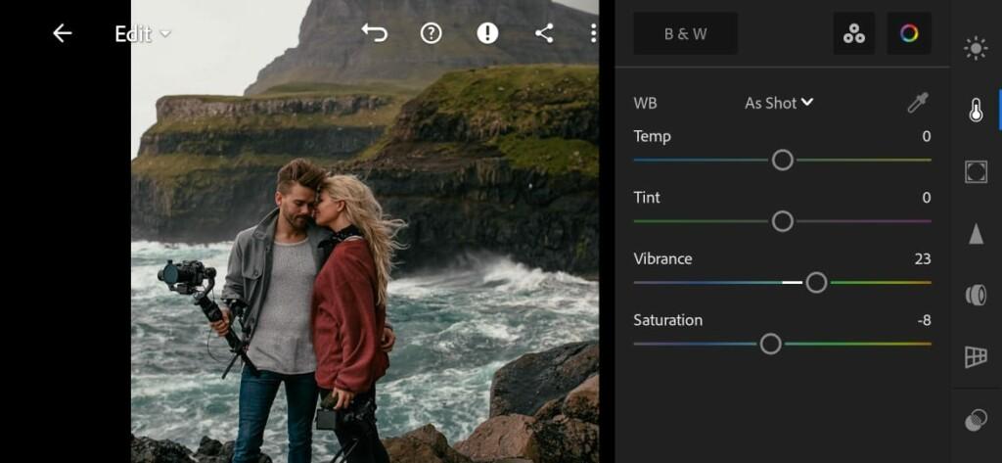Image resolution: width=1002 pixels, height=463 pixels.
Task: Open the Geometry grid icon
Action: pos(976,357)
